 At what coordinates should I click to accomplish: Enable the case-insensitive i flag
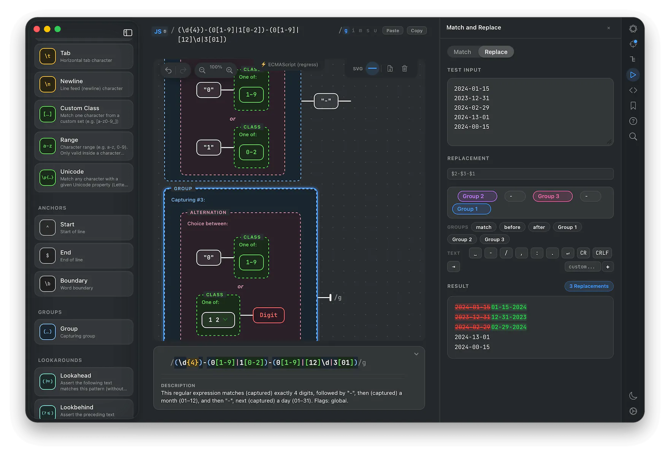click(x=353, y=30)
